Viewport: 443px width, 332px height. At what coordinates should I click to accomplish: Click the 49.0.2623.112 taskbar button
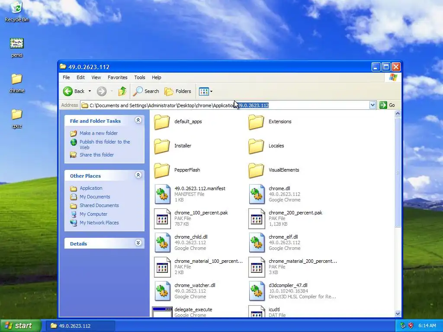80,326
